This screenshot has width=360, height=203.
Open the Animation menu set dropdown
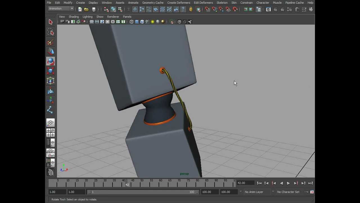(61, 9)
